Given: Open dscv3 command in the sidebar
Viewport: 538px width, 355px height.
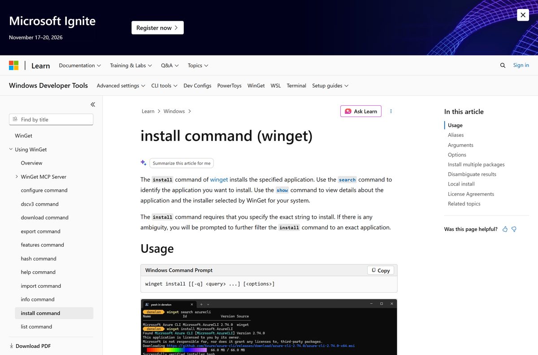Looking at the screenshot, I should 39,204.
